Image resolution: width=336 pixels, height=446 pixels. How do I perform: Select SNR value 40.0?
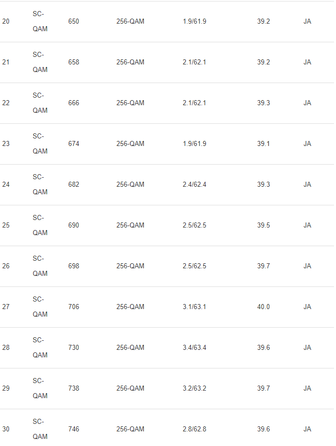[x=263, y=307]
